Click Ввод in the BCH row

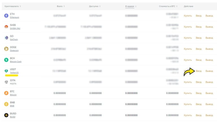pyautogui.click(x=199, y=60)
